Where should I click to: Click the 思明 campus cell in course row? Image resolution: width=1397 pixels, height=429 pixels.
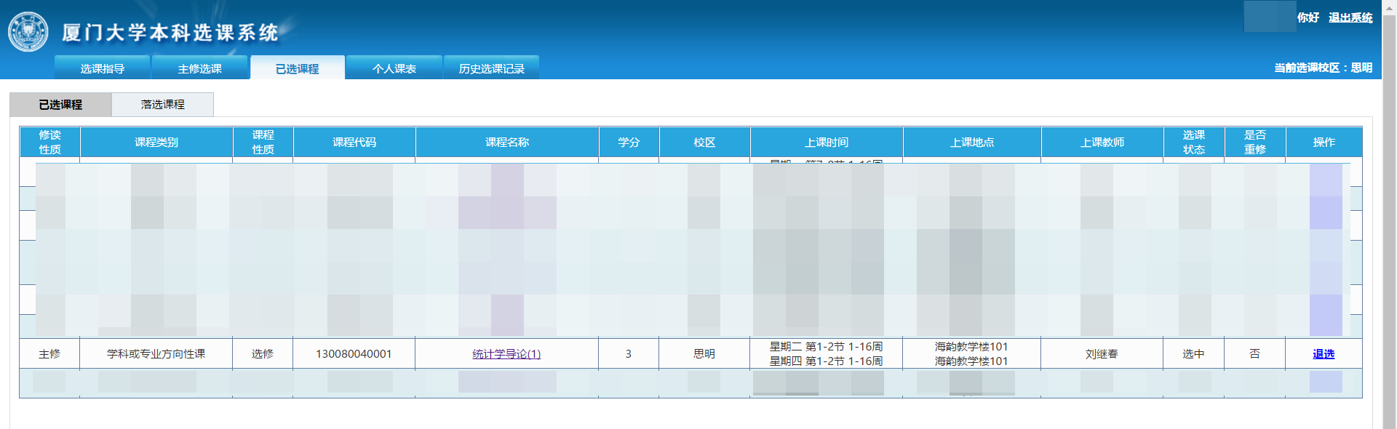[x=704, y=354]
